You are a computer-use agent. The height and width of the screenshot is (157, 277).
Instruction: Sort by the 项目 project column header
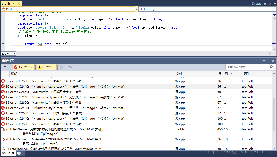(257, 74)
